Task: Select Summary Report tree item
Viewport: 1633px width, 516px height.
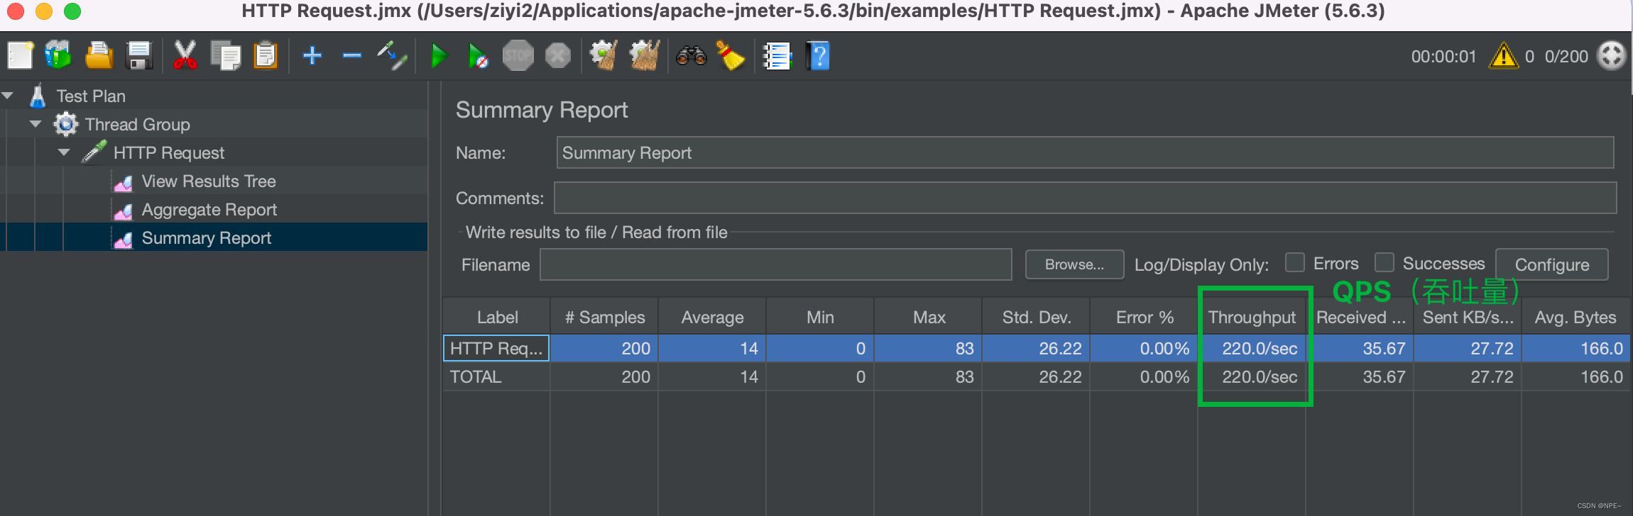Action: coord(206,238)
